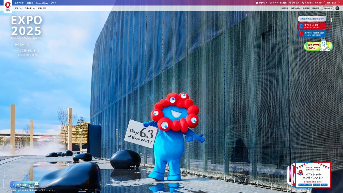
Task: Click the OSAKA, KANSAI, JAPAN text
Action: [x=26, y=38]
